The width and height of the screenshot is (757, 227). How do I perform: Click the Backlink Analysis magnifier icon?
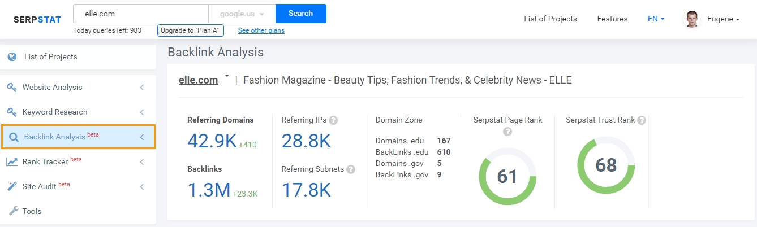pos(13,137)
